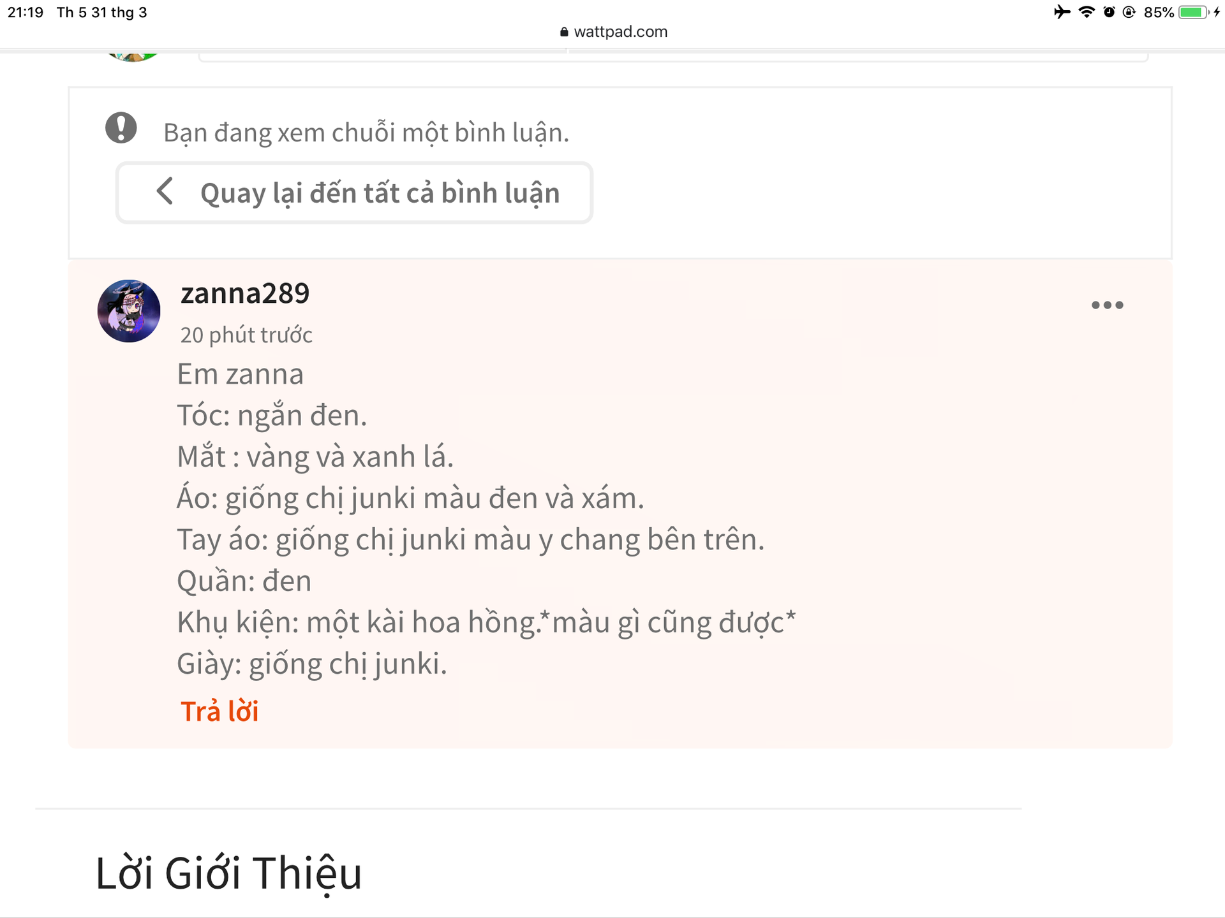The height and width of the screenshot is (918, 1225).
Task: Tap the airplane mode icon in status bar
Action: pyautogui.click(x=1062, y=12)
